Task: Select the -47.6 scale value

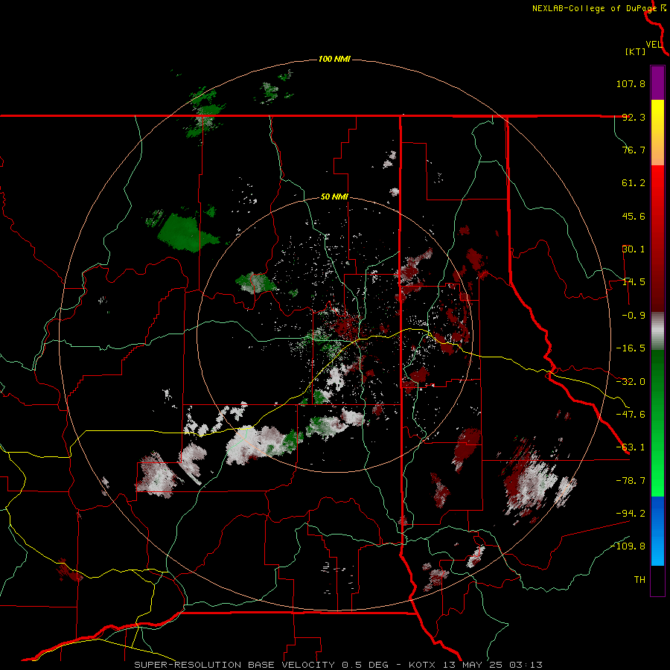Action: (631, 415)
